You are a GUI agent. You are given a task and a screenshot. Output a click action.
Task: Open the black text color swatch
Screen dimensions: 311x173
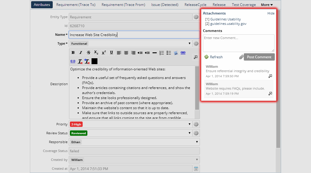pos(94,61)
